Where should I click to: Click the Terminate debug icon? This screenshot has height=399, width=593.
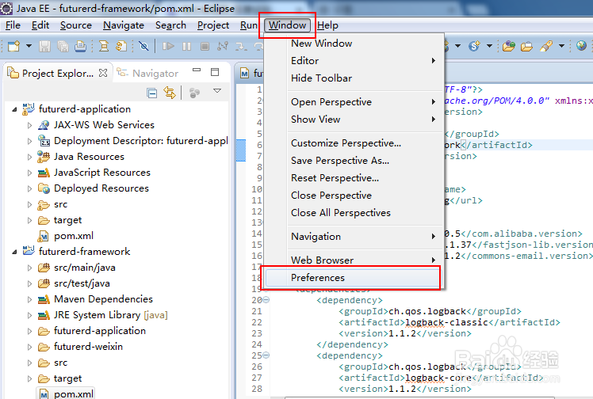tap(205, 47)
